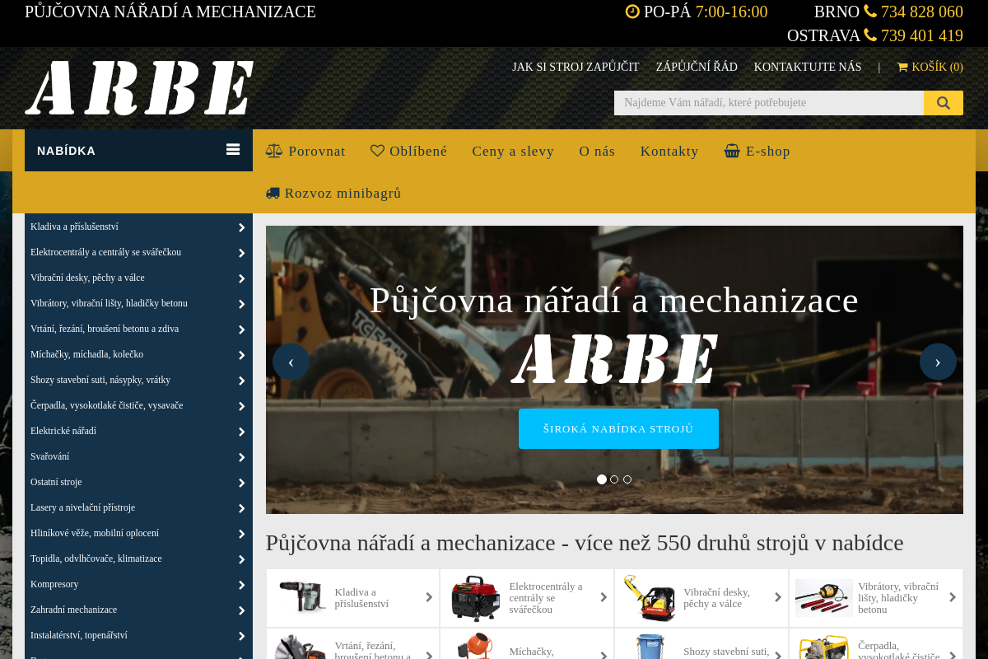Image resolution: width=988 pixels, height=659 pixels.
Task: Select Hliníkové věže, mobilní oplocení item
Action: (138, 533)
